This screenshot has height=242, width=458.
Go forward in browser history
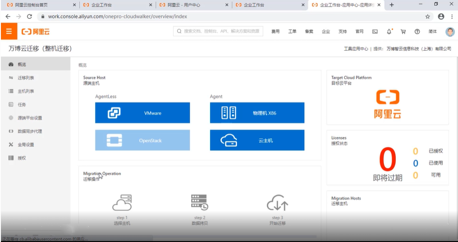[x=18, y=17]
